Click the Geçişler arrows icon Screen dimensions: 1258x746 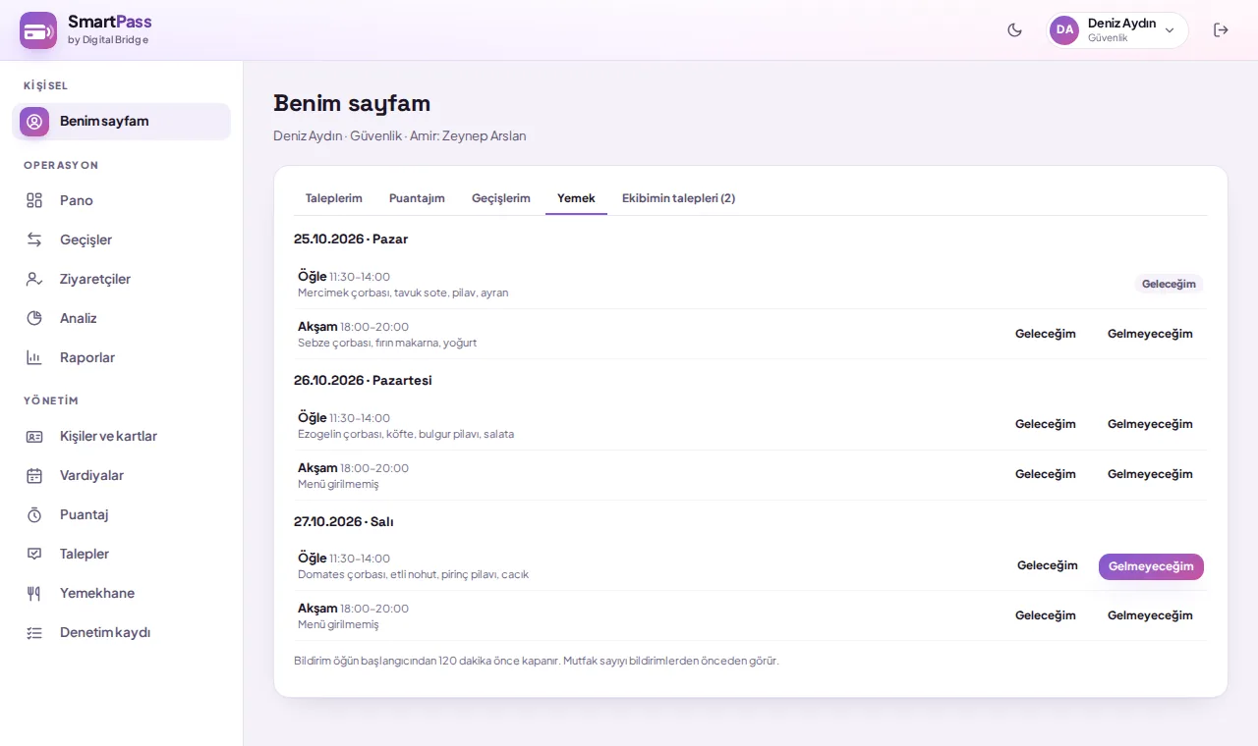34,240
